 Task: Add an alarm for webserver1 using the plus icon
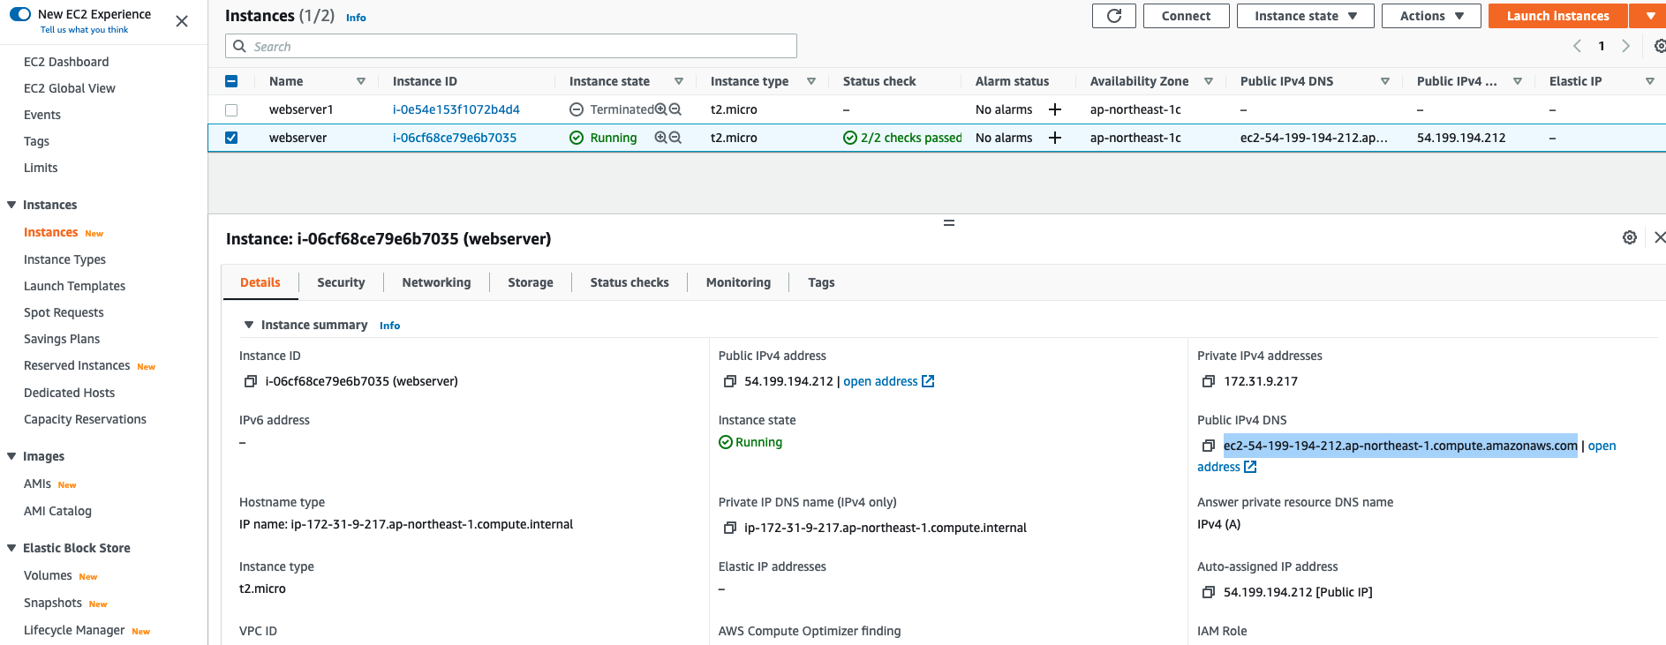click(1054, 109)
